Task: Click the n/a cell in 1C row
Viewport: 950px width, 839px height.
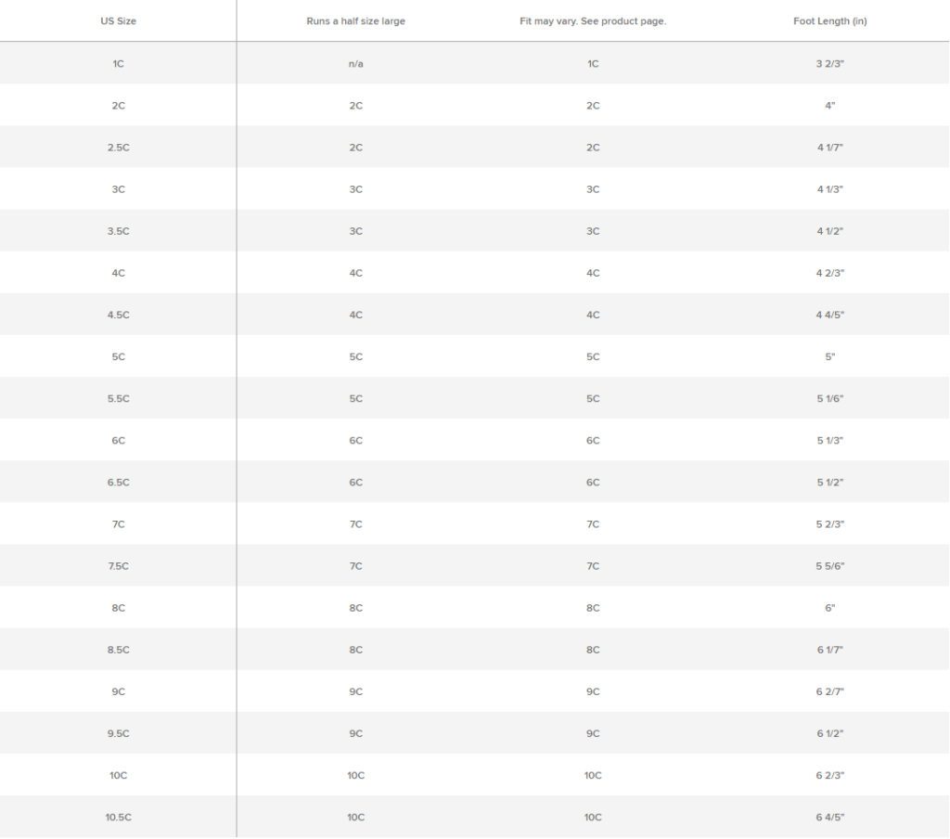Action: 355,64
